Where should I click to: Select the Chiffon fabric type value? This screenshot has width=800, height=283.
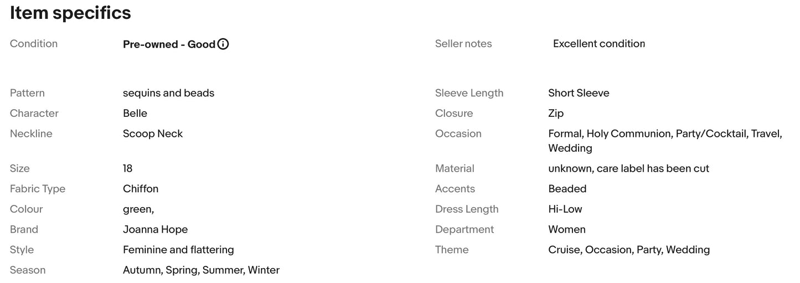tap(141, 189)
